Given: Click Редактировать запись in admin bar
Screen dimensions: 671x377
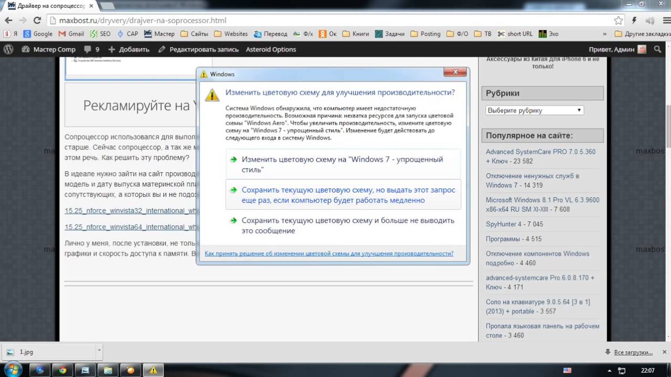Looking at the screenshot, I should click(198, 49).
